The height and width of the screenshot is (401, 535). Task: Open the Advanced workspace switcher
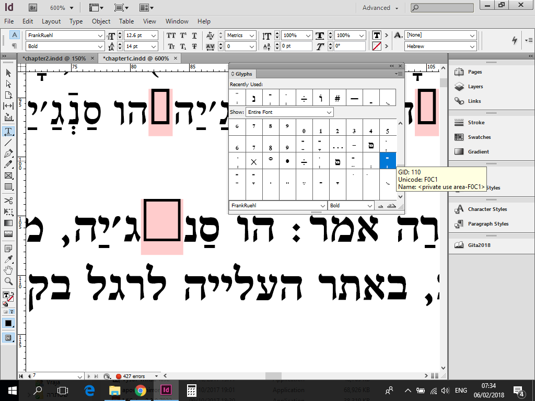[x=380, y=8]
